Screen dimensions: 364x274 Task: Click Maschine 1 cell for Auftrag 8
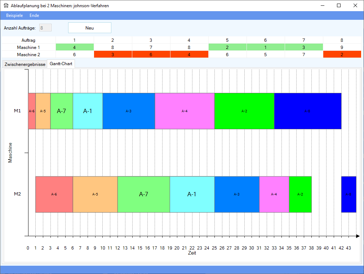pyautogui.click(x=342, y=47)
